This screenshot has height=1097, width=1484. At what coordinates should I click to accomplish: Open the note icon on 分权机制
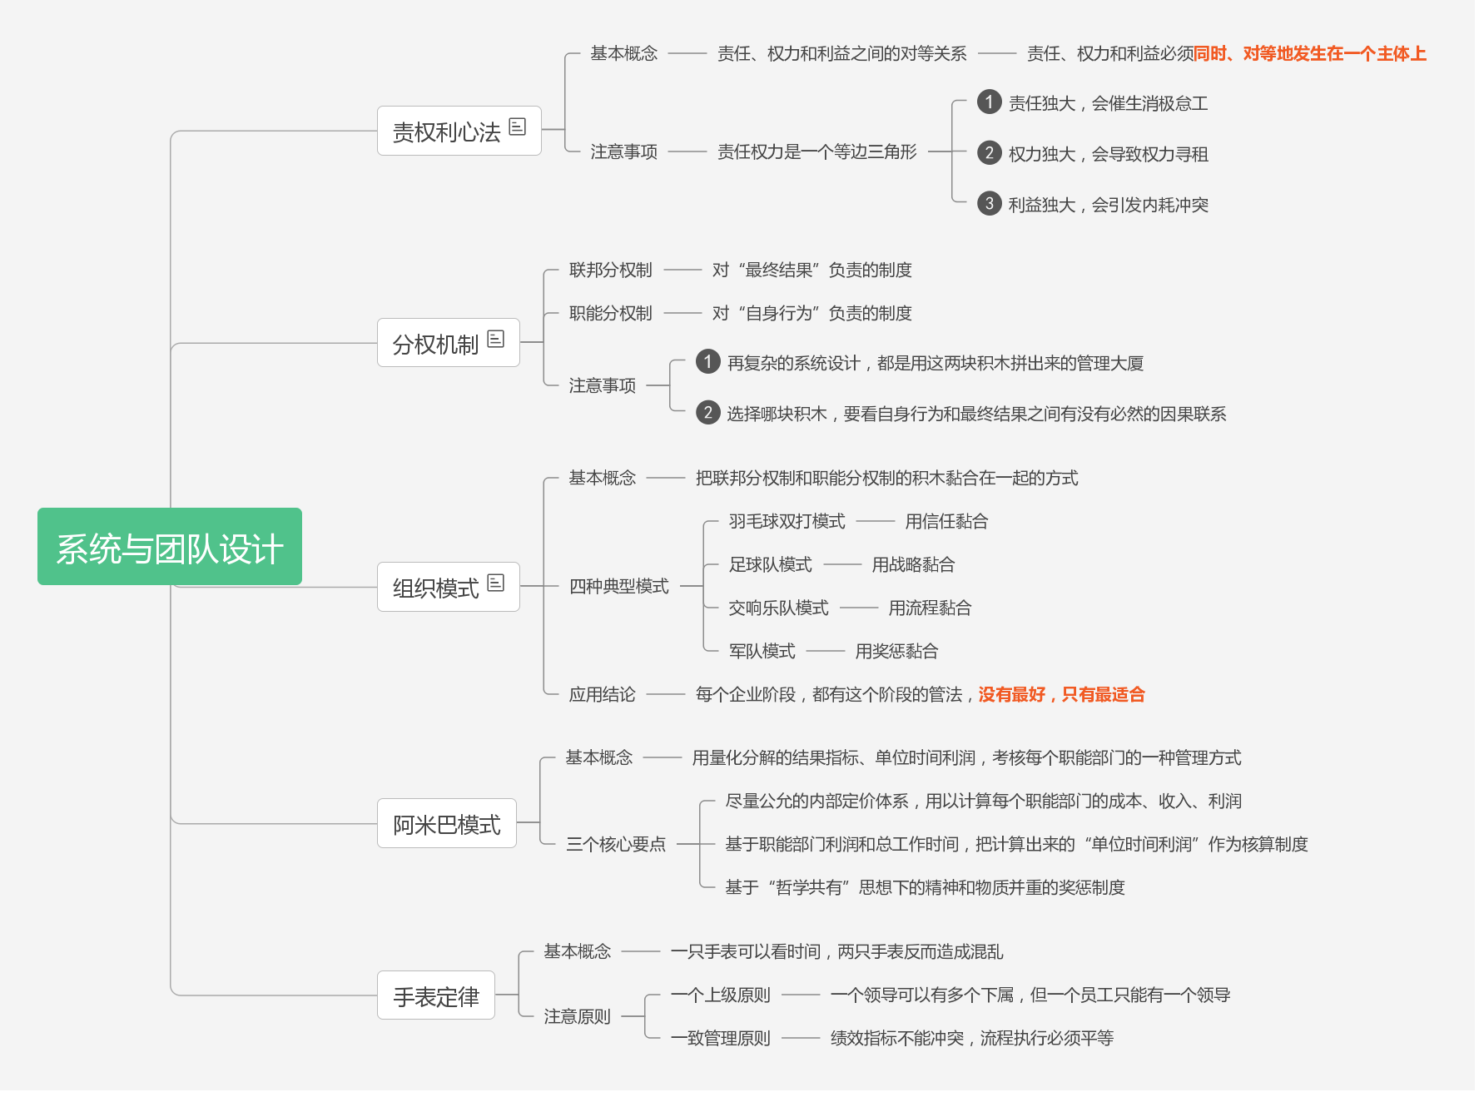tap(496, 339)
